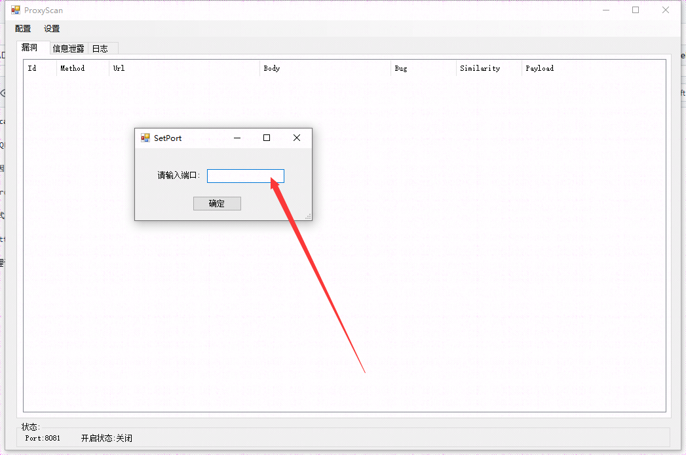Sort by the Id column header
686x455 pixels.
tap(40, 68)
